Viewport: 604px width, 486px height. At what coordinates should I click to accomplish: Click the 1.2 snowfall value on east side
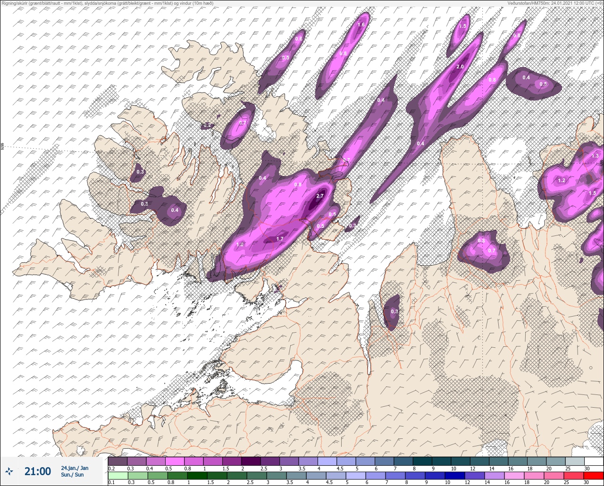tap(562, 181)
